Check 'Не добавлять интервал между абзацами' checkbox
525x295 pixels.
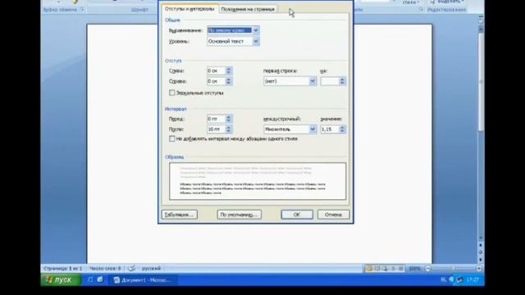coord(172,138)
